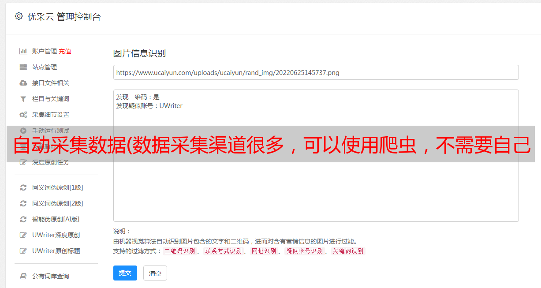The image size is (541, 288).
Task: Click the server icon next to 站点管理
Action: (x=23, y=67)
